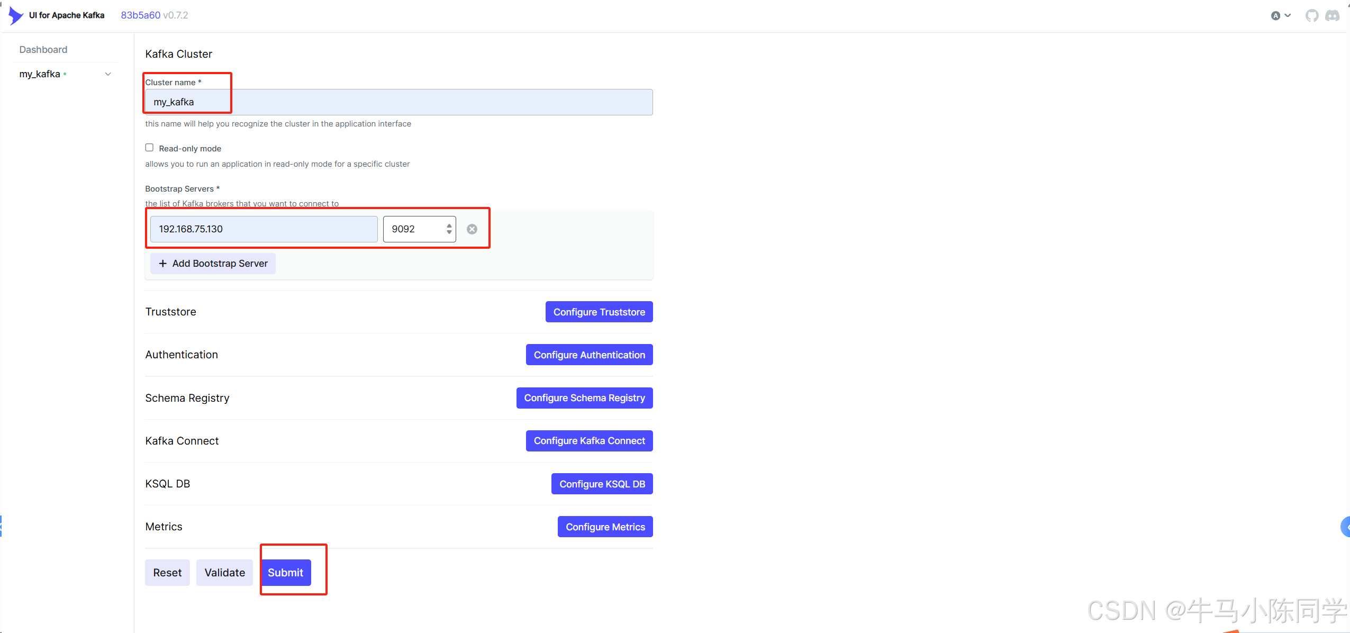Toggle the Read-only mode checkbox
The height and width of the screenshot is (633, 1350).
pyautogui.click(x=149, y=148)
